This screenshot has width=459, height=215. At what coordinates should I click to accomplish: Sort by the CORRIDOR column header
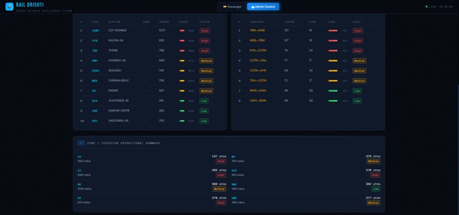(257, 22)
